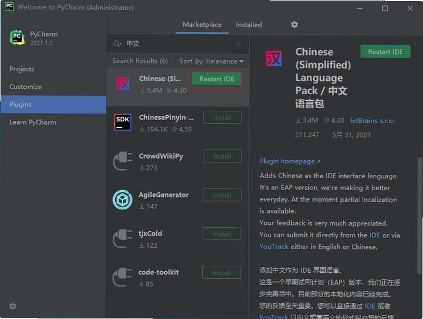Click Restart IDE in the details pane
The width and height of the screenshot is (423, 319).
385,52
